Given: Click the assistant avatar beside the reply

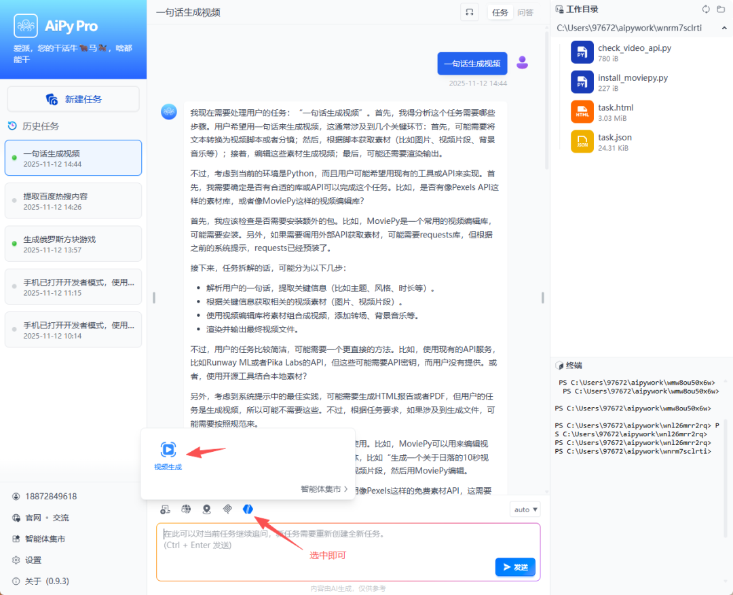Looking at the screenshot, I should click(x=169, y=112).
